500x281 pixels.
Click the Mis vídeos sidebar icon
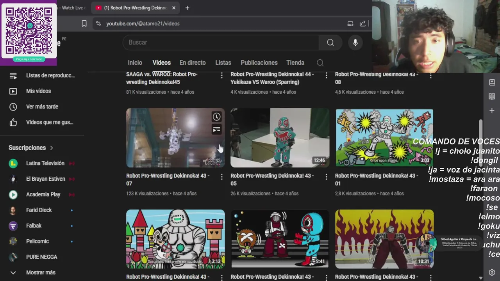coord(13,91)
